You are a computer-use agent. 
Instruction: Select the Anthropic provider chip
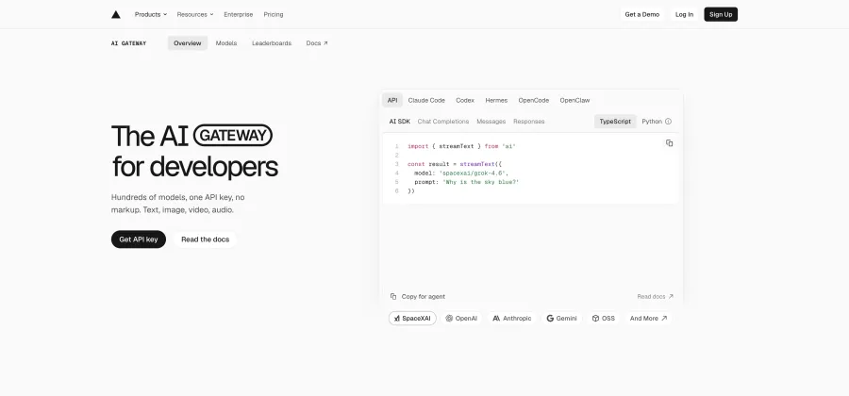tap(512, 318)
